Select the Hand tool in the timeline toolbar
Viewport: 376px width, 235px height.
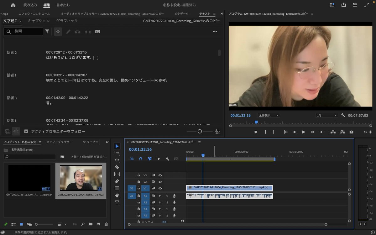coord(117,195)
